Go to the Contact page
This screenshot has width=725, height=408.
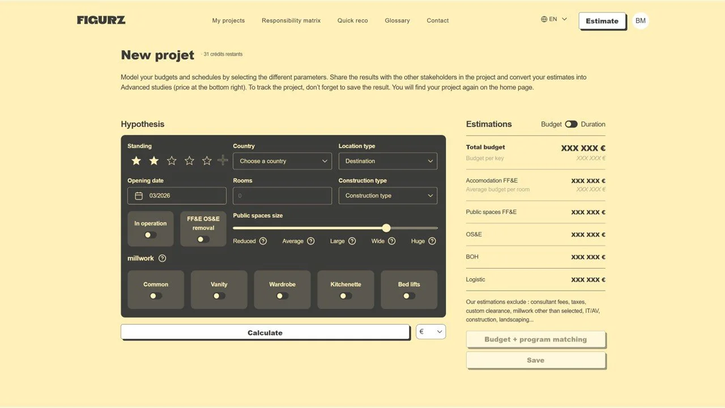click(x=438, y=20)
